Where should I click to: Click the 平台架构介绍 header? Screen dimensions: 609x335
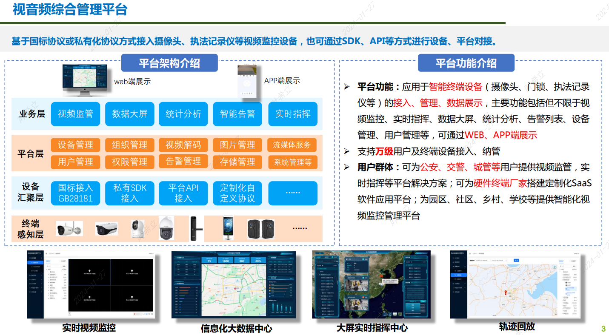[169, 63]
